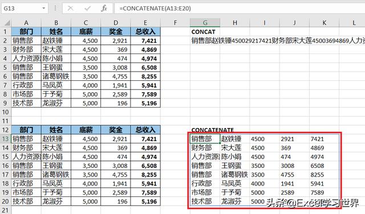Click cell B6 诸葛钢铁 in top table
The width and height of the screenshot is (365, 214).
tap(56, 76)
